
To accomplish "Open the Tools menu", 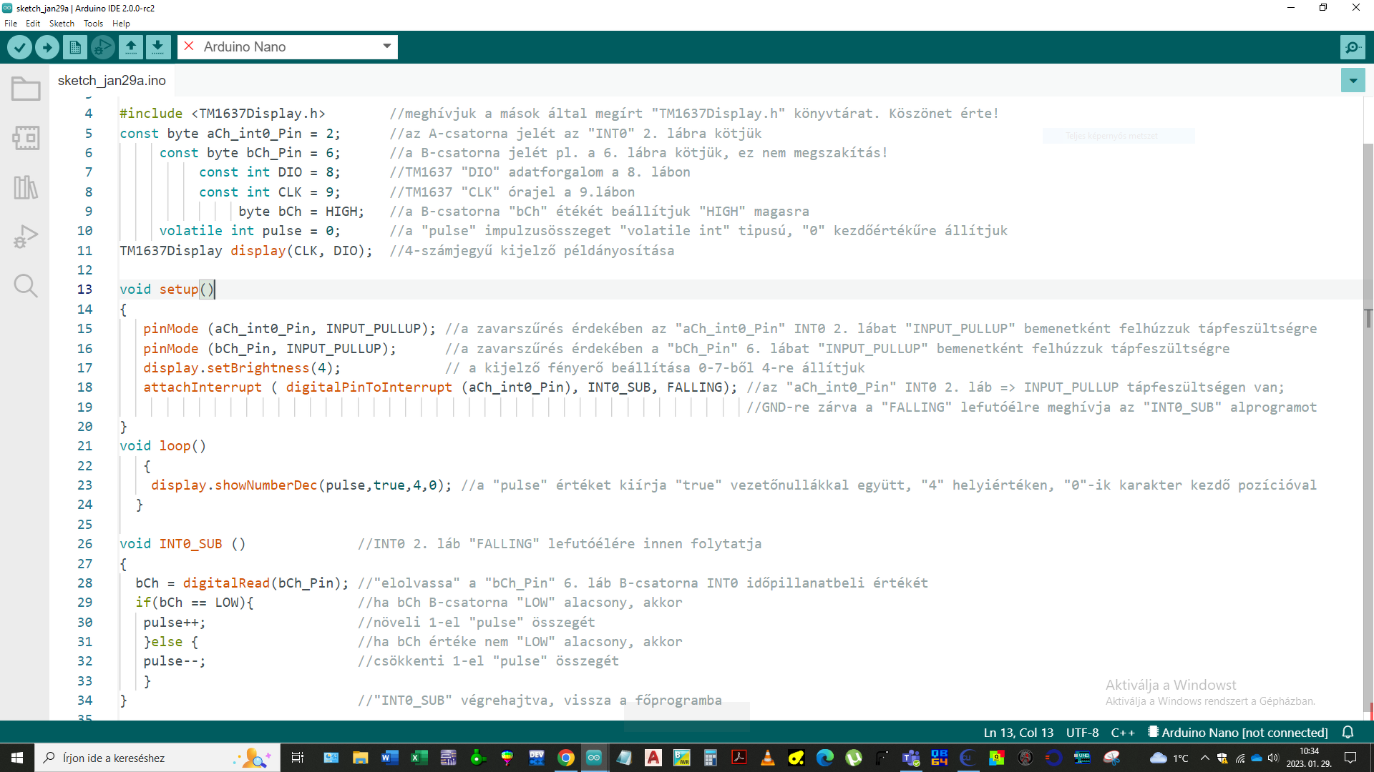I will (x=93, y=24).
